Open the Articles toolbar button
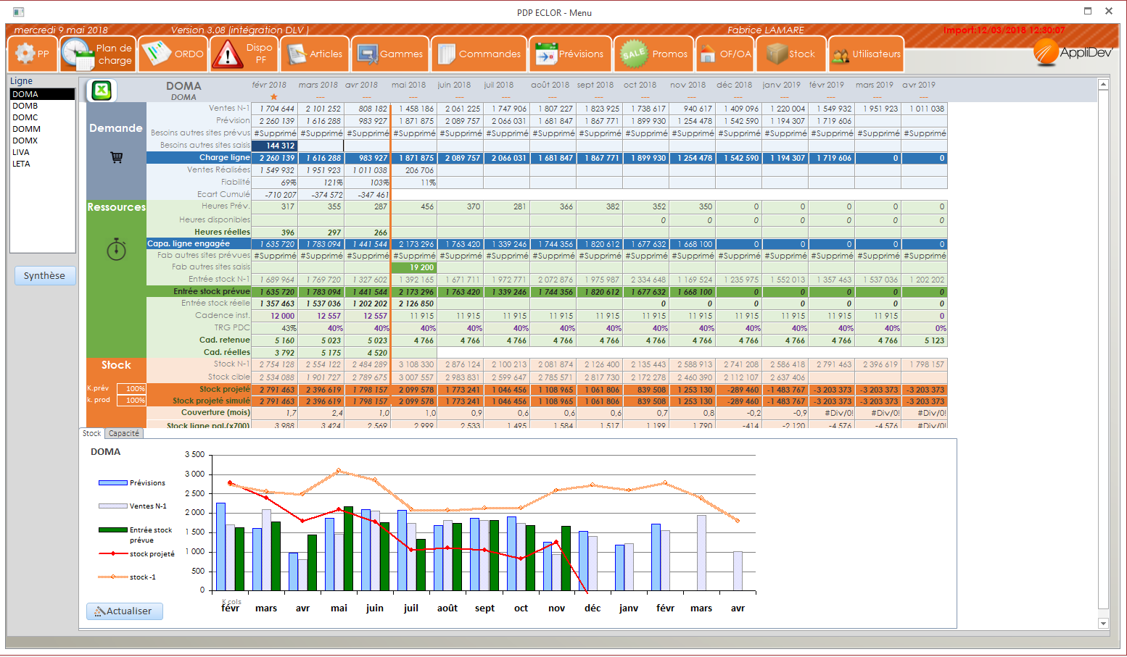Viewport: 1127px width, 657px height. (315, 54)
